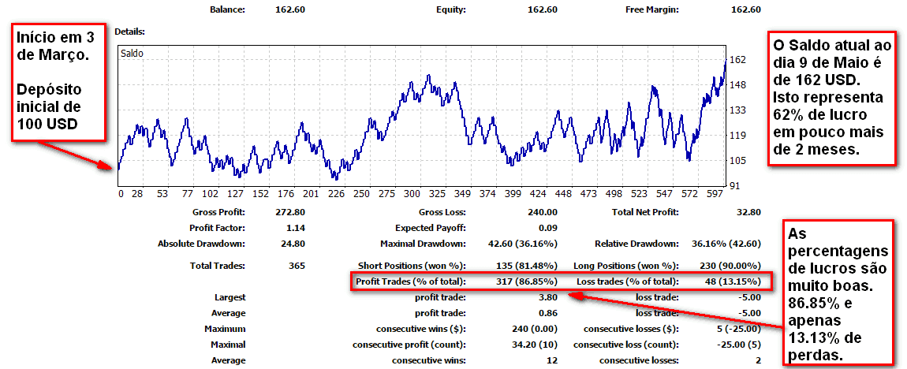The height and width of the screenshot is (369, 907).
Task: Click the Total Trades value 365
Action: (296, 266)
